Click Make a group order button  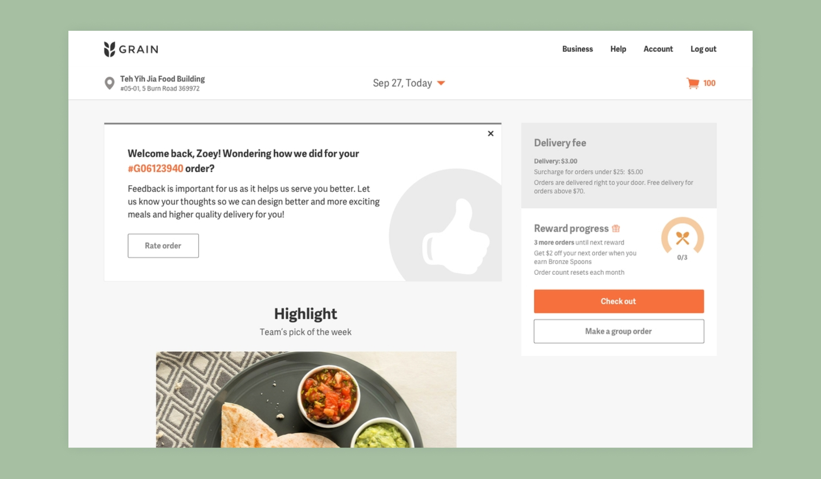click(619, 331)
